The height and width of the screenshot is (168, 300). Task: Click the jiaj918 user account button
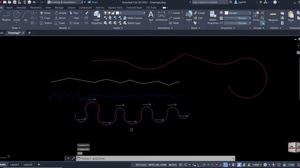click(240, 2)
